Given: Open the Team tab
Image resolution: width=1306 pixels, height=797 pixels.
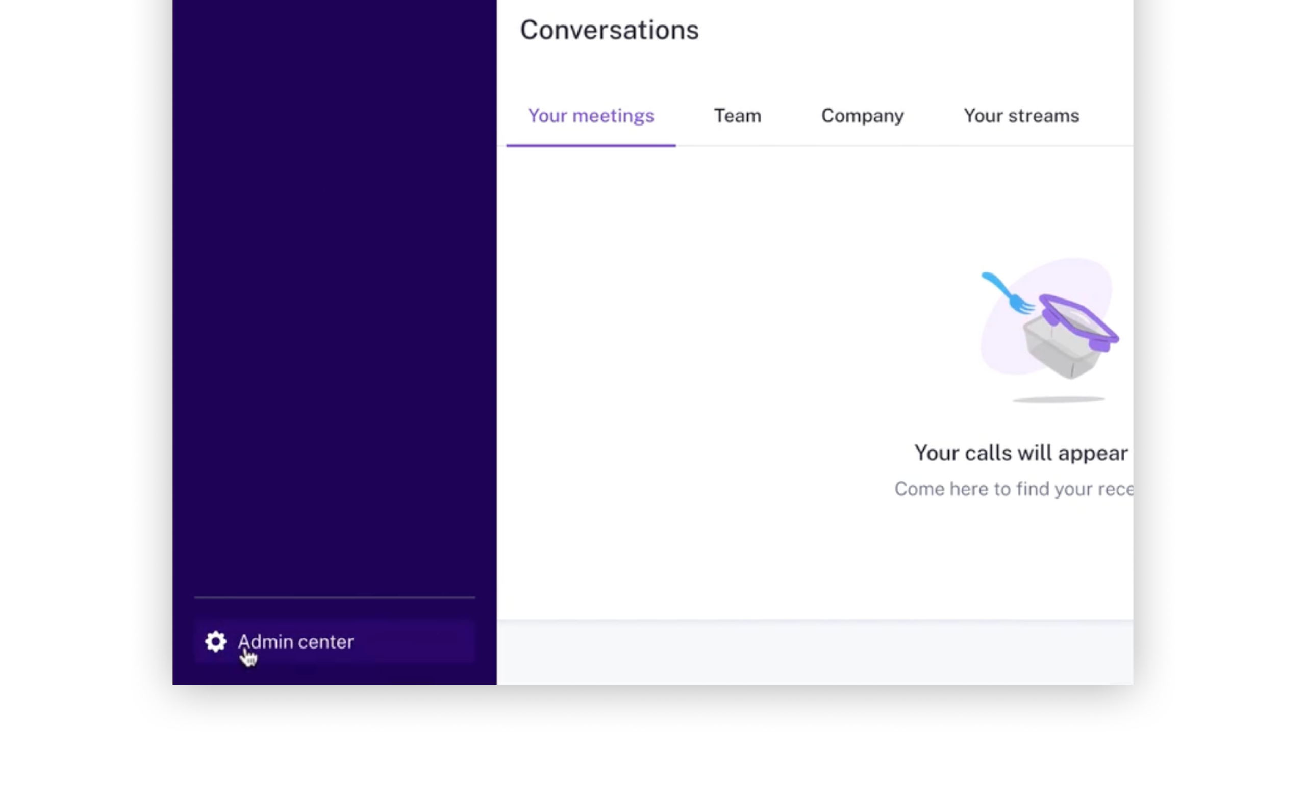Looking at the screenshot, I should (x=737, y=116).
